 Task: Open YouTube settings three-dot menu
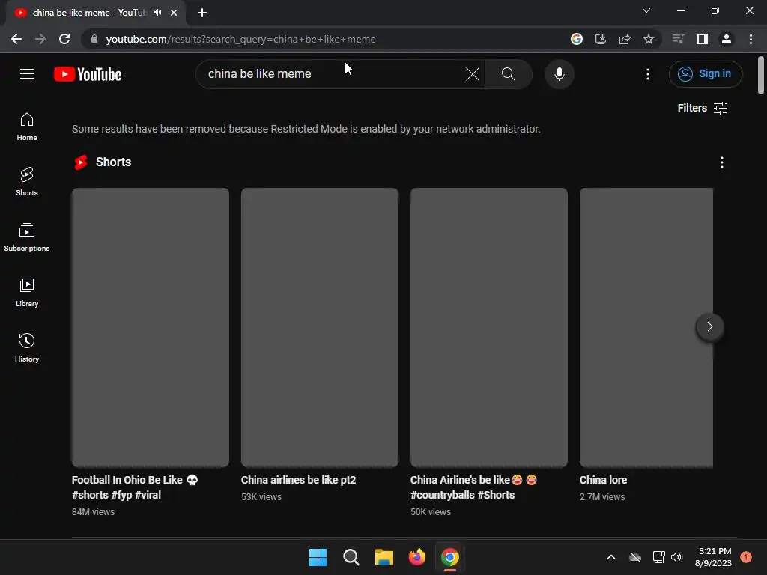point(648,74)
